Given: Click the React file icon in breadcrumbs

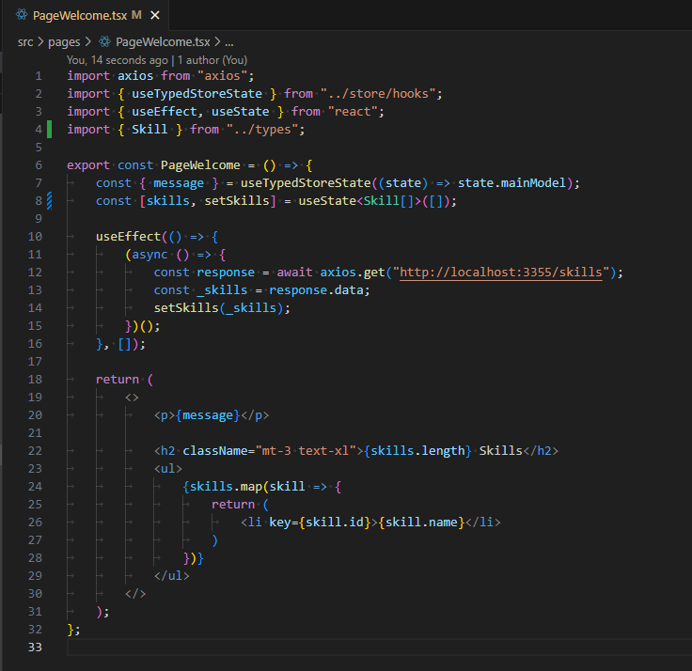Looking at the screenshot, I should [104, 41].
